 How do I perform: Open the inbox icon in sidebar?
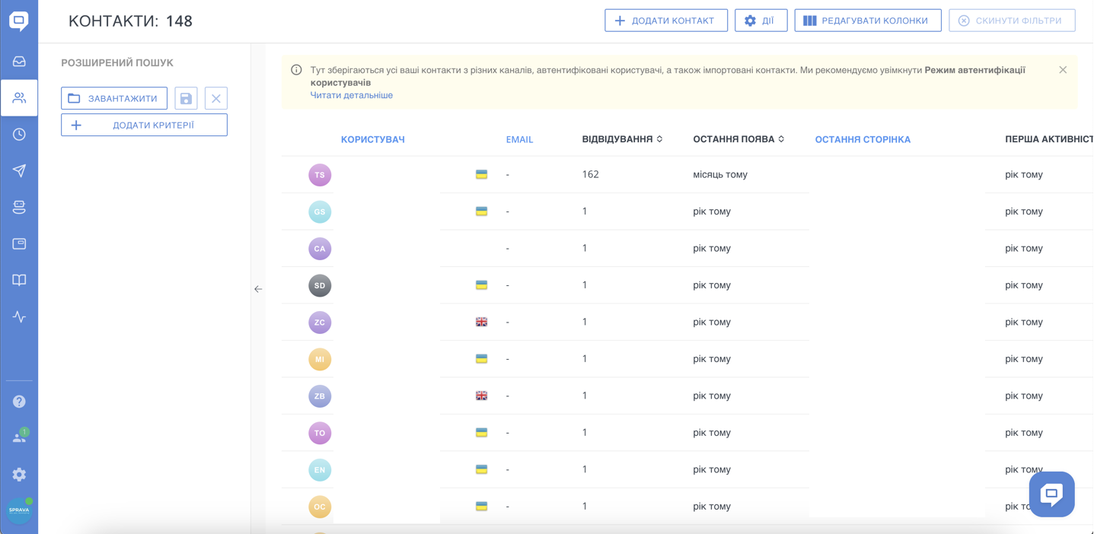(x=19, y=62)
